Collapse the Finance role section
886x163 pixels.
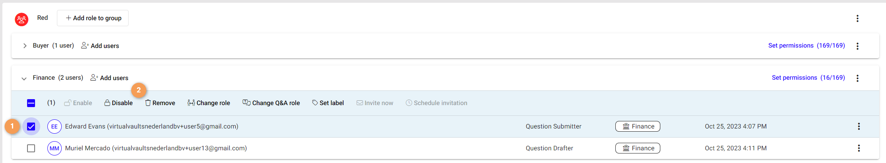[24, 79]
